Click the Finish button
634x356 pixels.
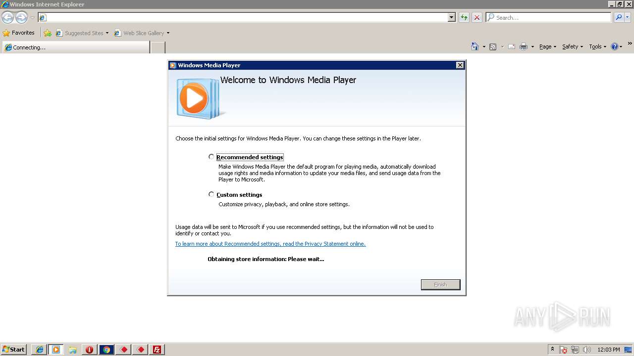click(x=440, y=285)
